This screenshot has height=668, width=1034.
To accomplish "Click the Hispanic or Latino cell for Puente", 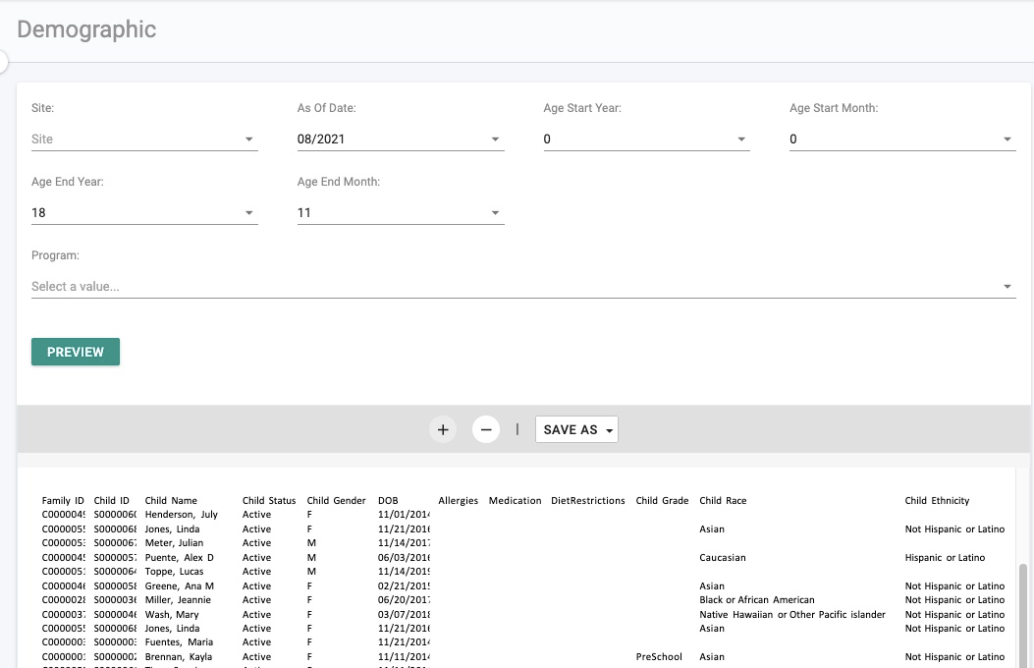I will tap(945, 557).
